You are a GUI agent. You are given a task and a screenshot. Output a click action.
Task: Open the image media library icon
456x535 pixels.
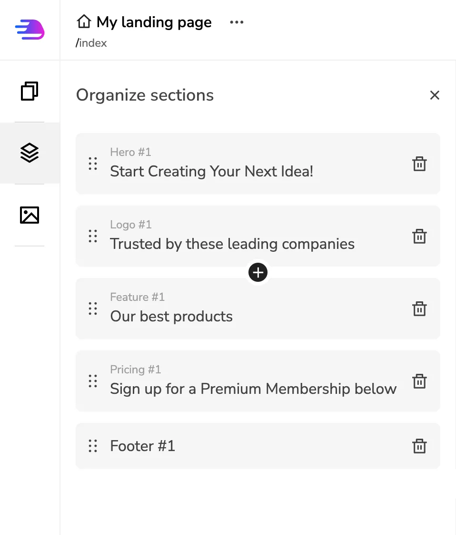click(30, 215)
